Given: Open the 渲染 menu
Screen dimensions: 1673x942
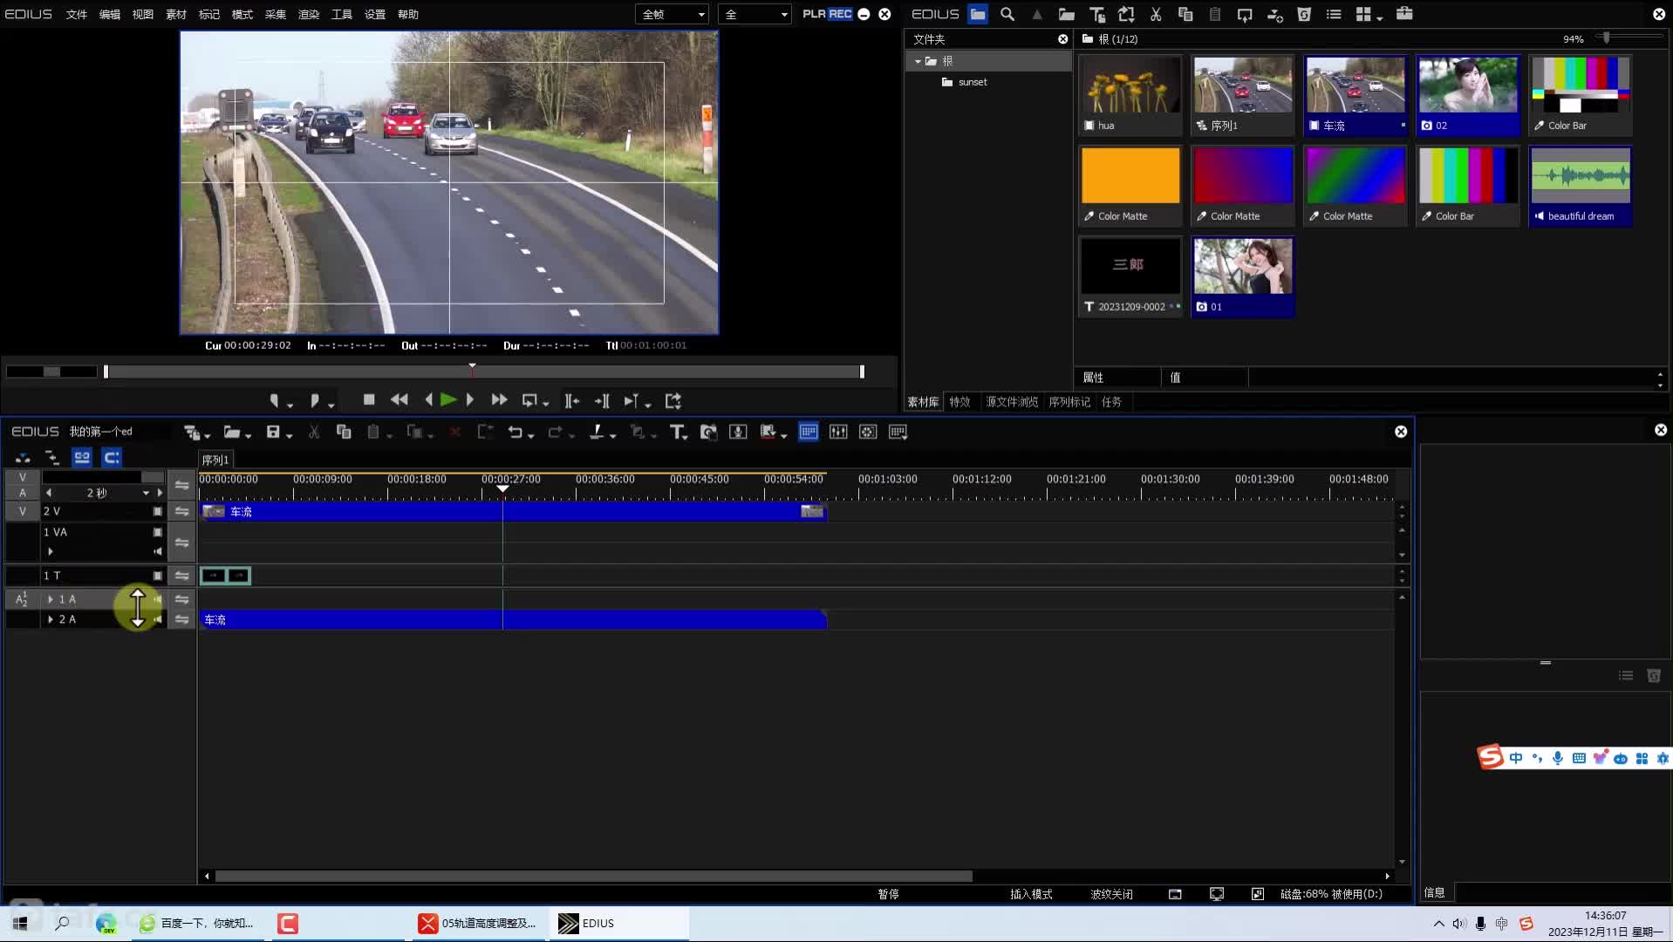Looking at the screenshot, I should (x=309, y=14).
